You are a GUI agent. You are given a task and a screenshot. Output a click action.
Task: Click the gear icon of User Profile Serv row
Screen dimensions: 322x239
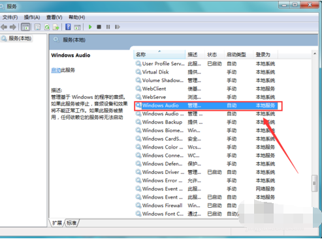click(138, 64)
